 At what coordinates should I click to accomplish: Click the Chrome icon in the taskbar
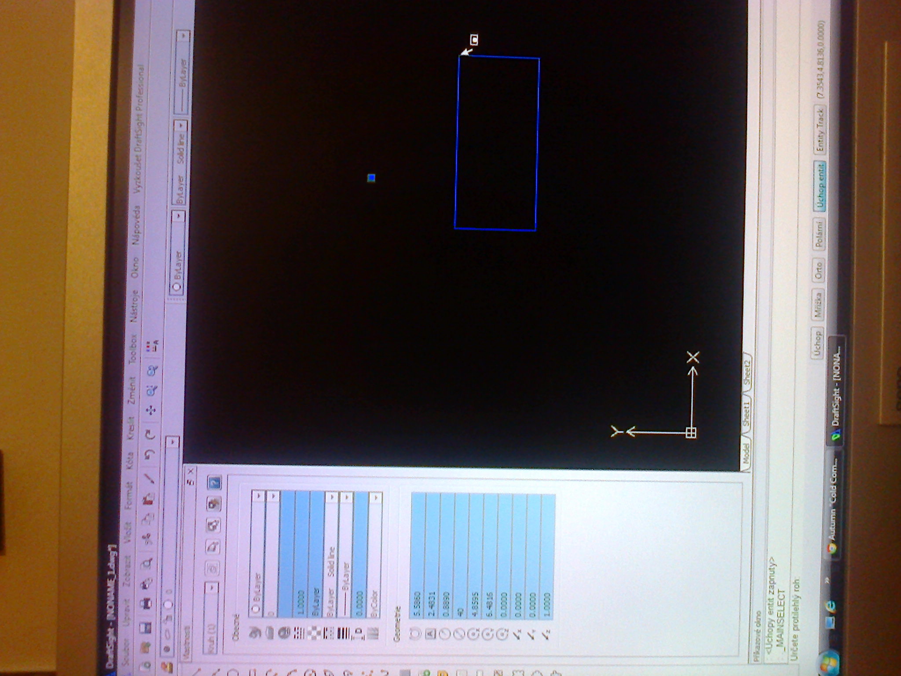click(831, 548)
